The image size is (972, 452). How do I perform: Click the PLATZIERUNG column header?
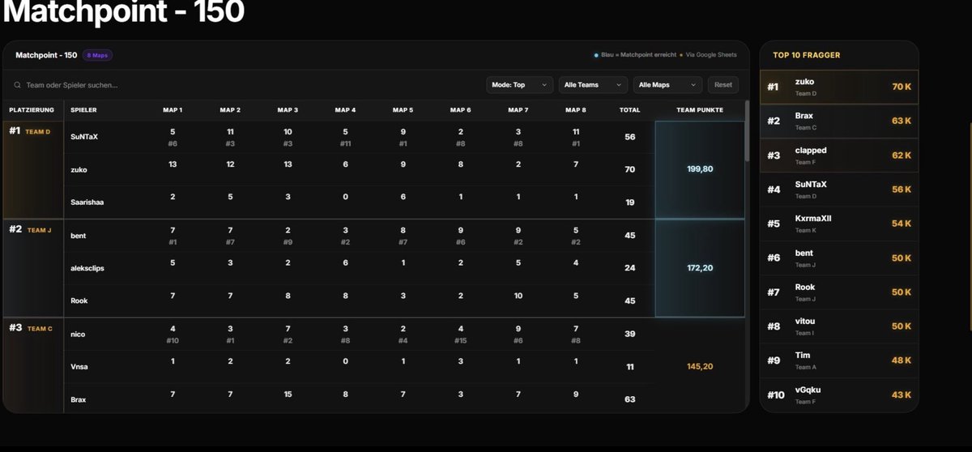click(32, 110)
